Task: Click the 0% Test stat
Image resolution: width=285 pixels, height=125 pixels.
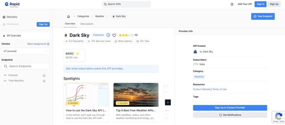Action: tap(143, 41)
